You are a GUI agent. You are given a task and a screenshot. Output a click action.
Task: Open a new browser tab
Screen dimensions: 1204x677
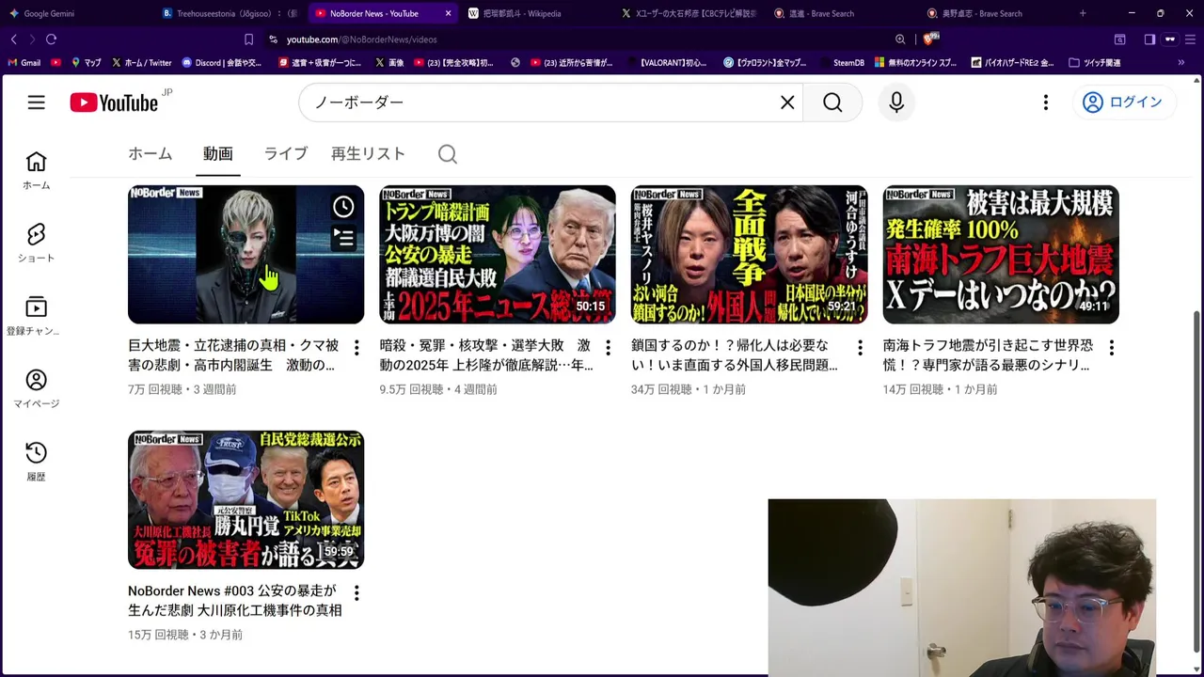tap(1083, 13)
